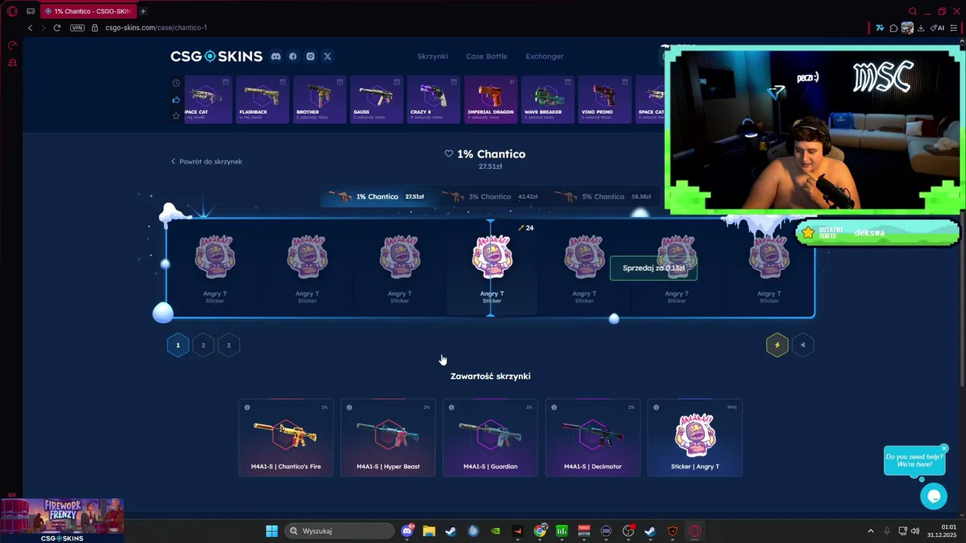The width and height of the screenshot is (966, 543).
Task: Open the live chat support bubble
Action: 934,495
